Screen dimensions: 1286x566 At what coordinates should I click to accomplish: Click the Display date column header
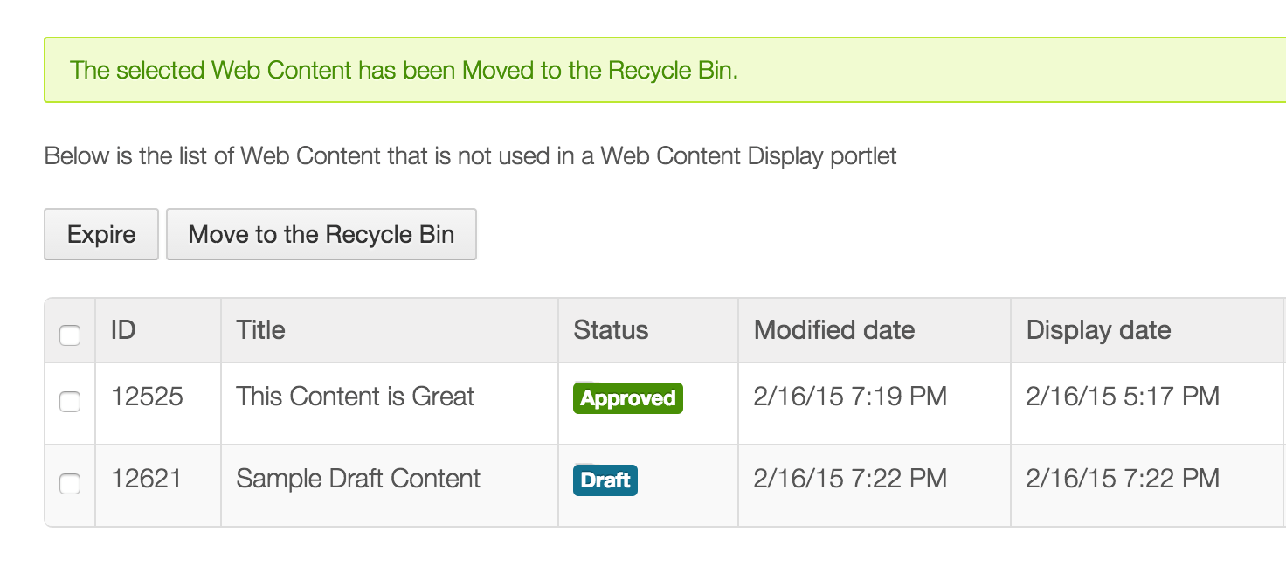pyautogui.click(x=1099, y=330)
